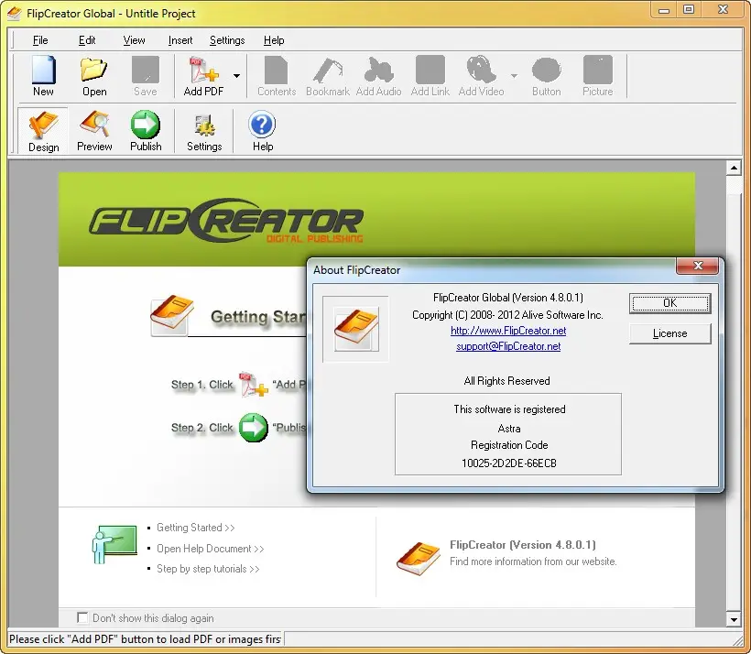Click the support@FlipCreator.net email link
This screenshot has width=751, height=654.
point(508,346)
